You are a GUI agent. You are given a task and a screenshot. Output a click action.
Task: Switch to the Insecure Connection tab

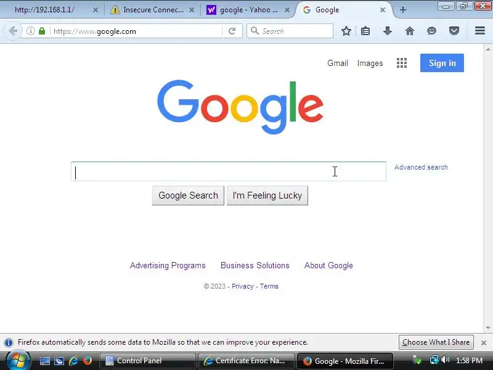point(152,10)
